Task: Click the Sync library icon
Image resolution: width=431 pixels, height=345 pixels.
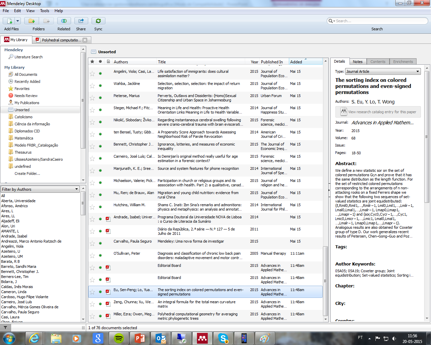Action: 98,21
